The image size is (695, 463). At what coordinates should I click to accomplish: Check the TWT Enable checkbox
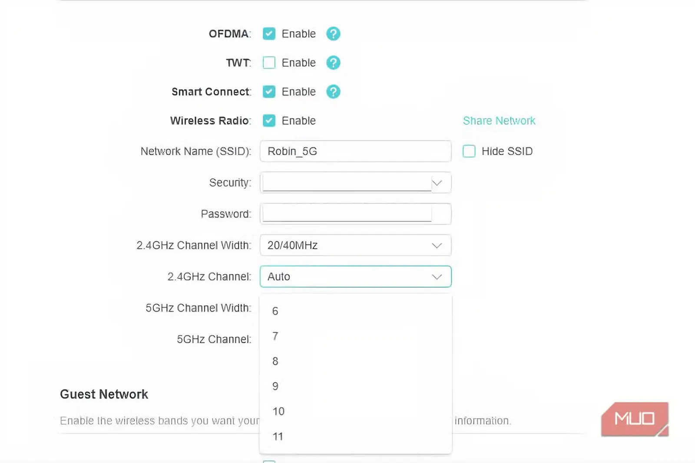point(269,63)
